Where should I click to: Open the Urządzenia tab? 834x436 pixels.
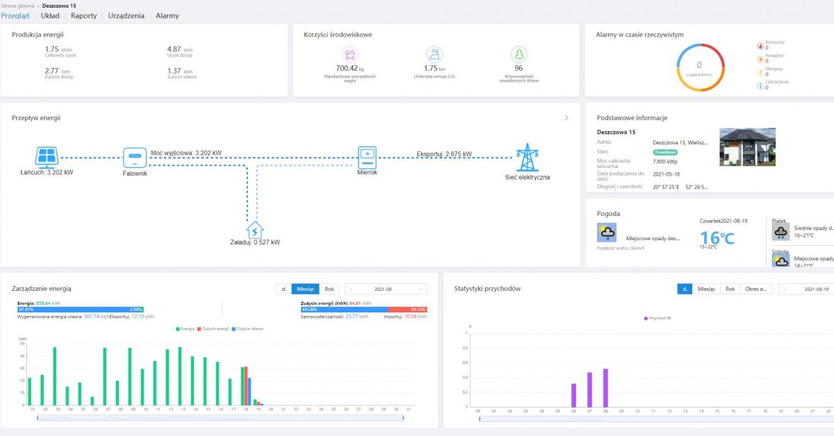coord(126,15)
